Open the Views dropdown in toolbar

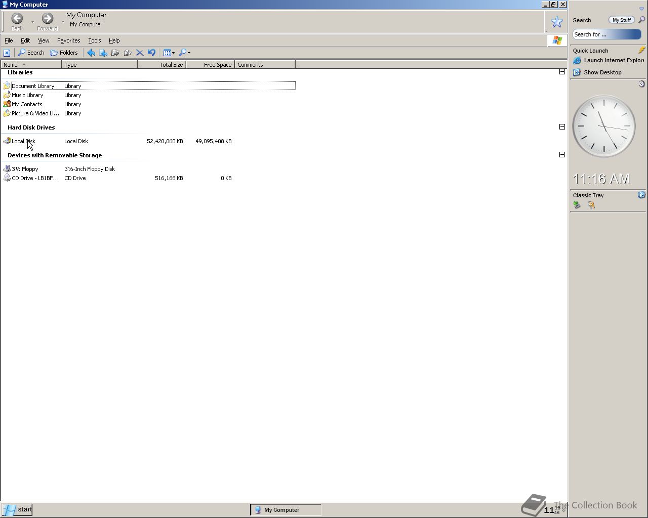169,53
